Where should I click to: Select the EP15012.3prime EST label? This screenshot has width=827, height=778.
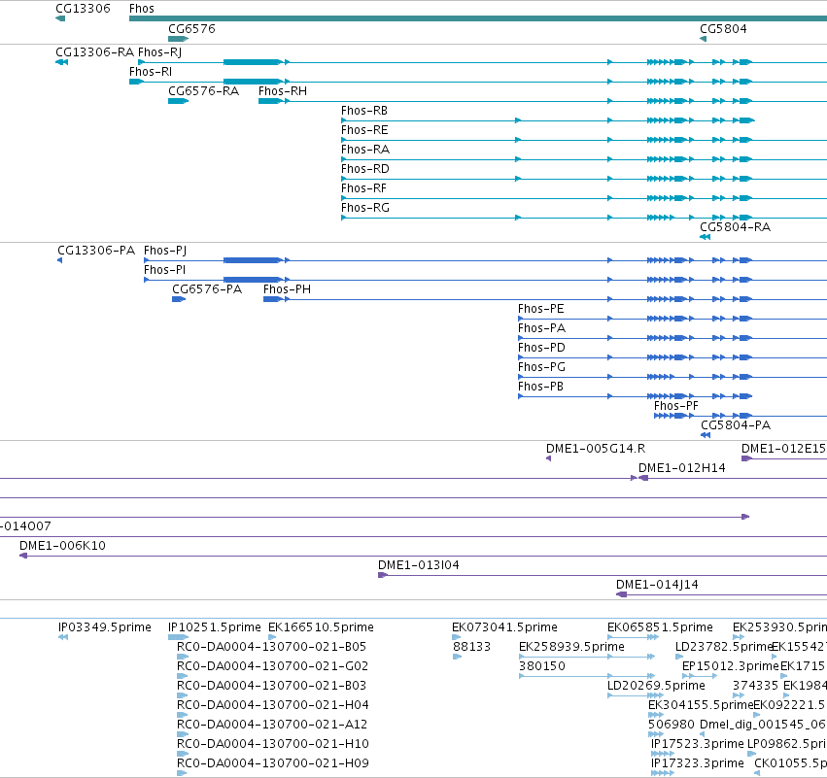[731, 666]
